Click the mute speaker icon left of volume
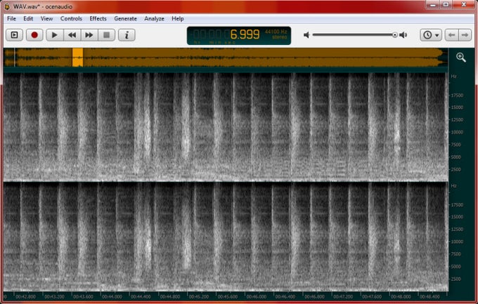Screen dimensions: 478x304 tap(306, 35)
